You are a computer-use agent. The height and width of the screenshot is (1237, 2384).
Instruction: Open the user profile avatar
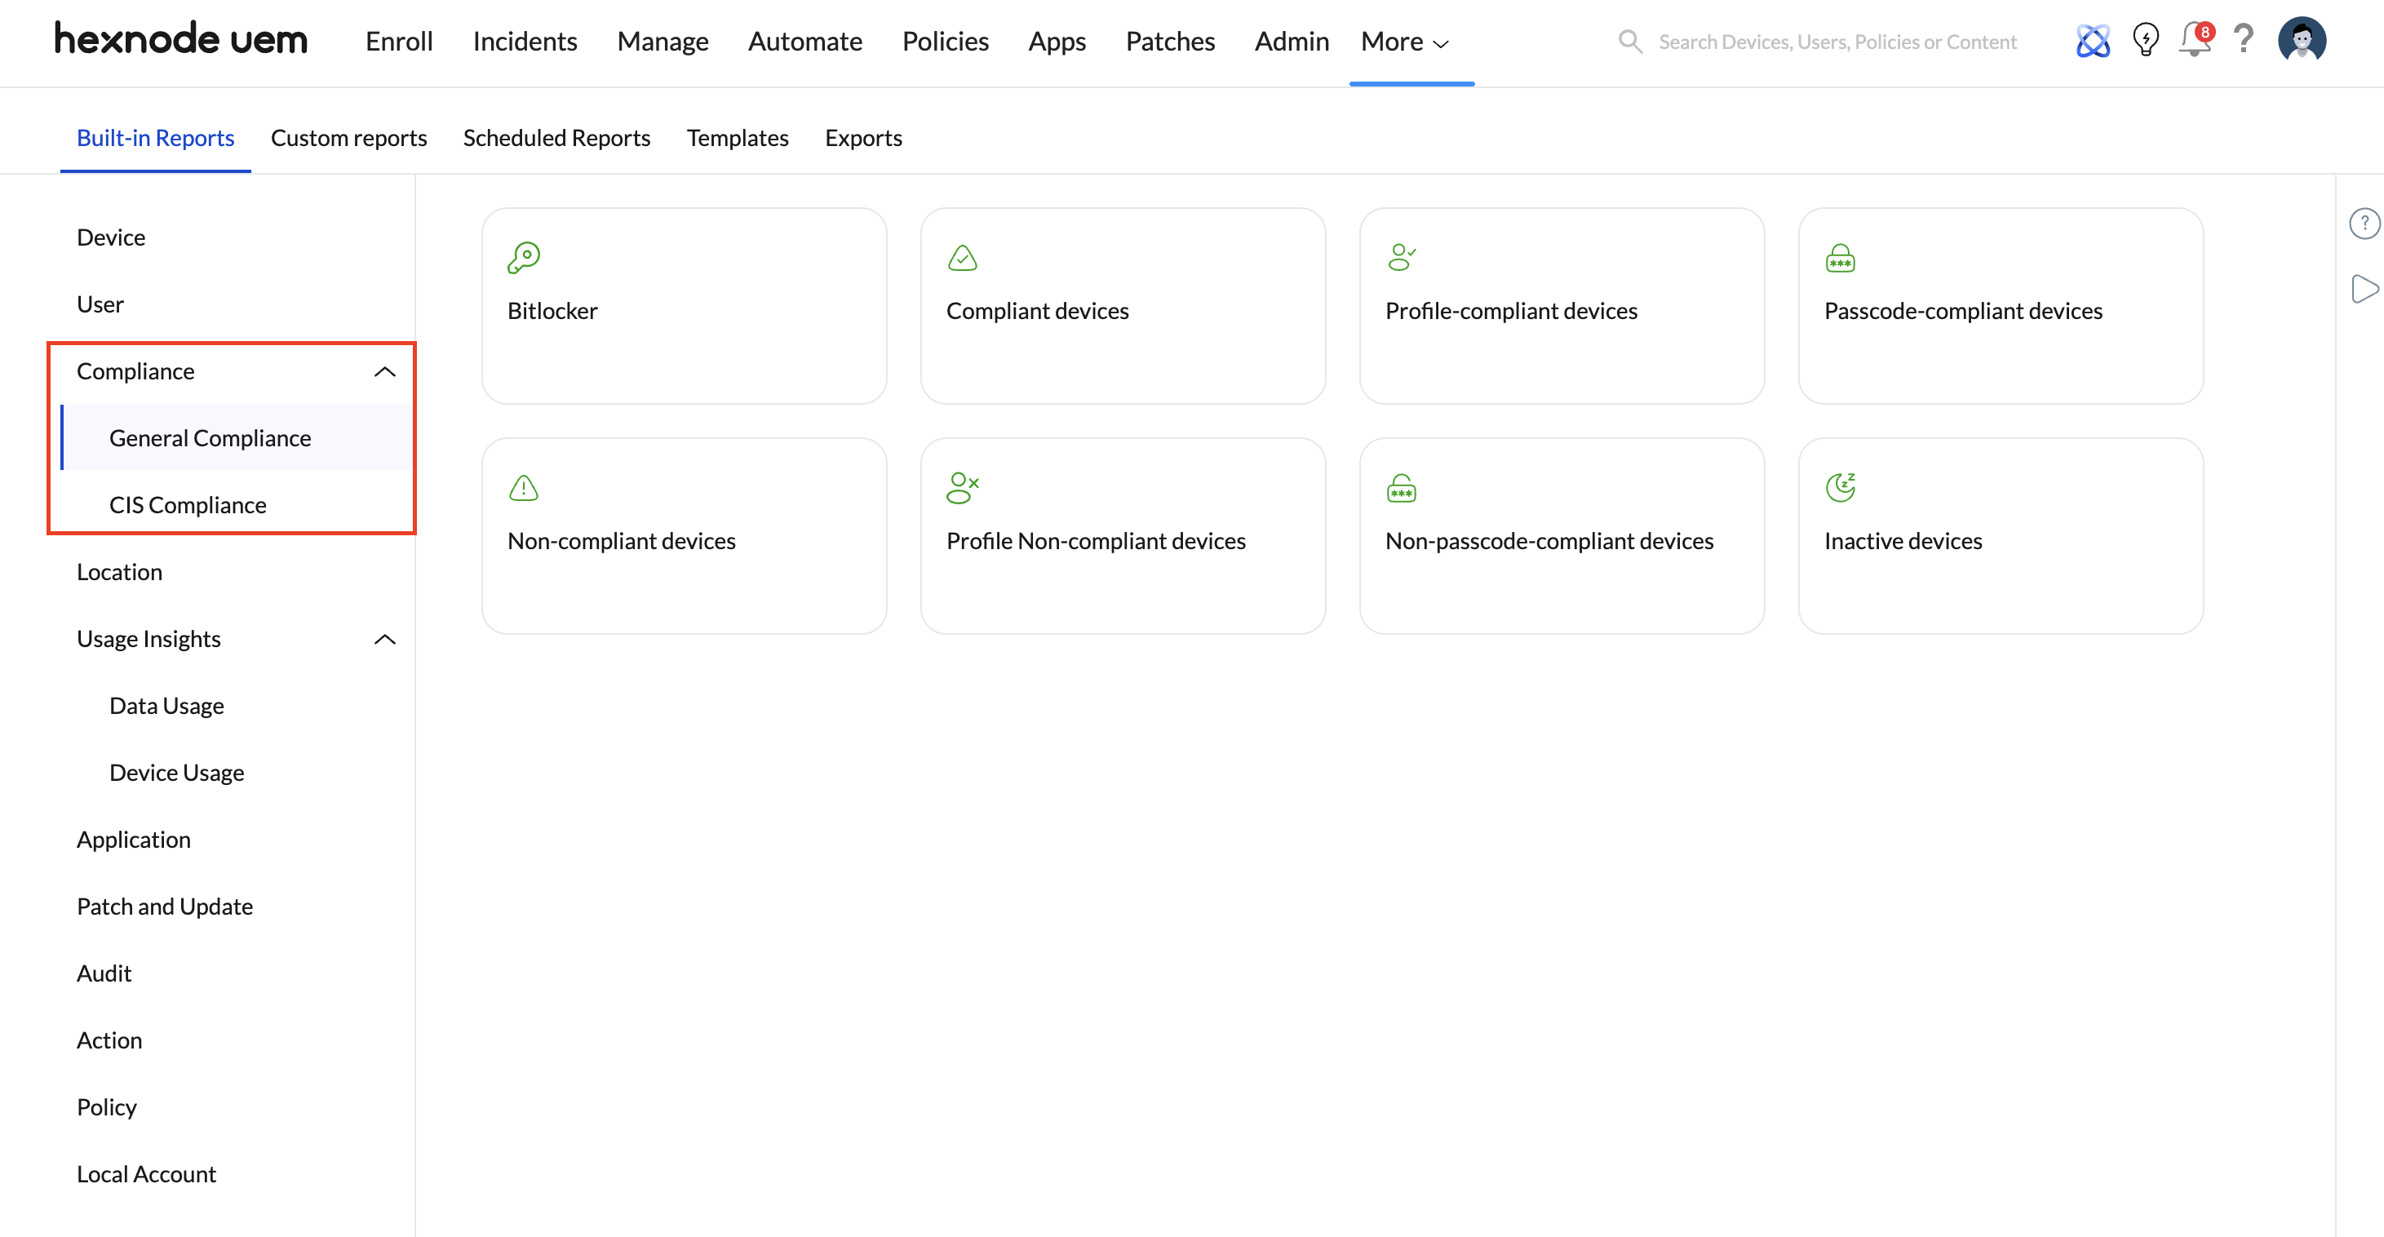[2302, 40]
